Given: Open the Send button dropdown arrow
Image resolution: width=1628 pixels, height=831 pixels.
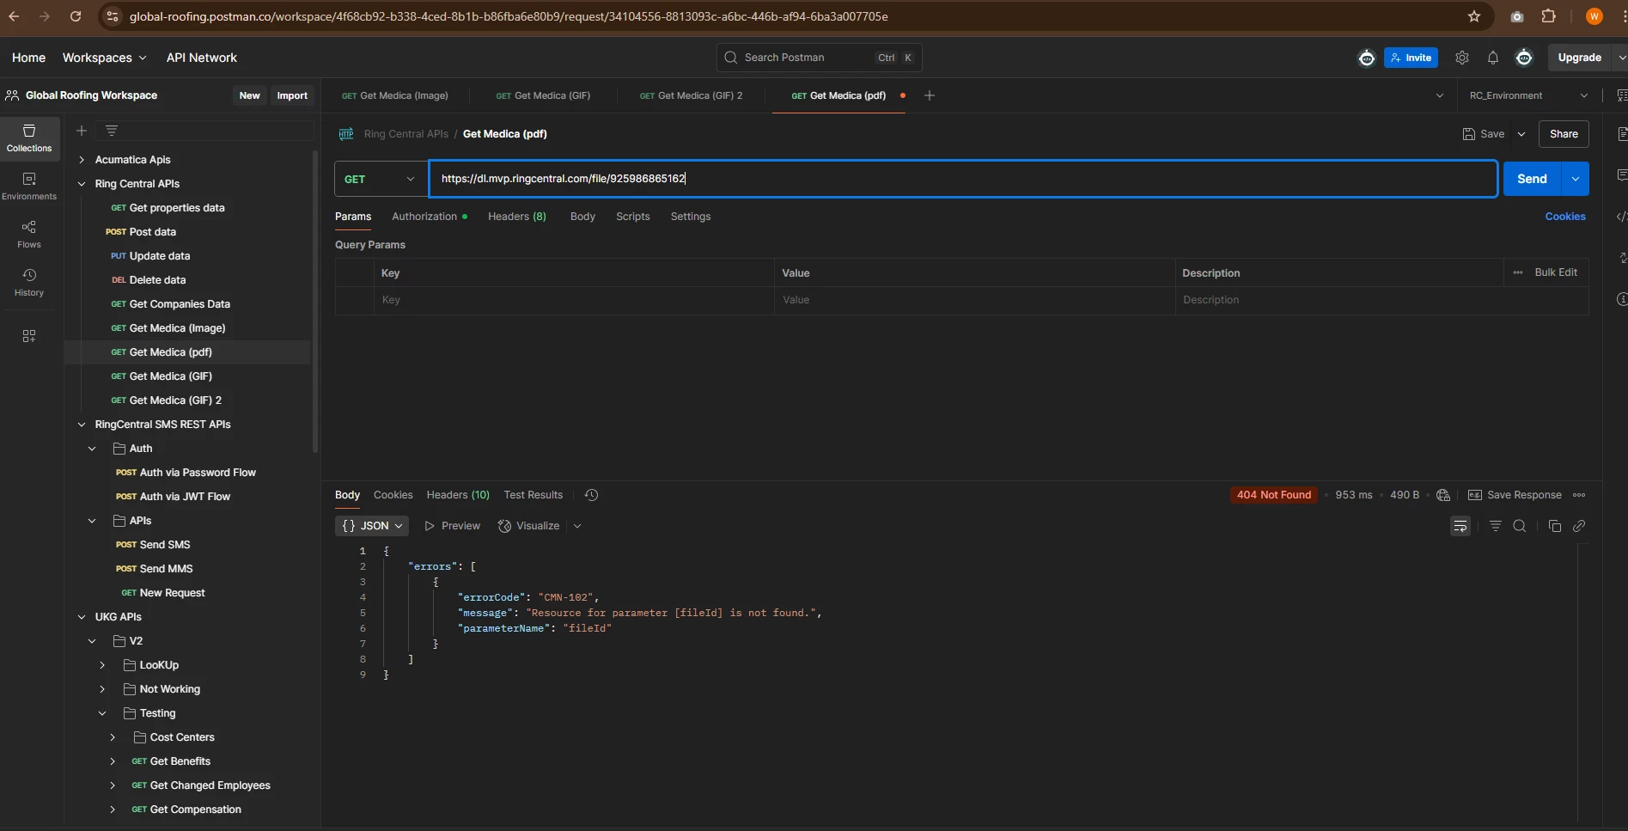Looking at the screenshot, I should point(1576,179).
